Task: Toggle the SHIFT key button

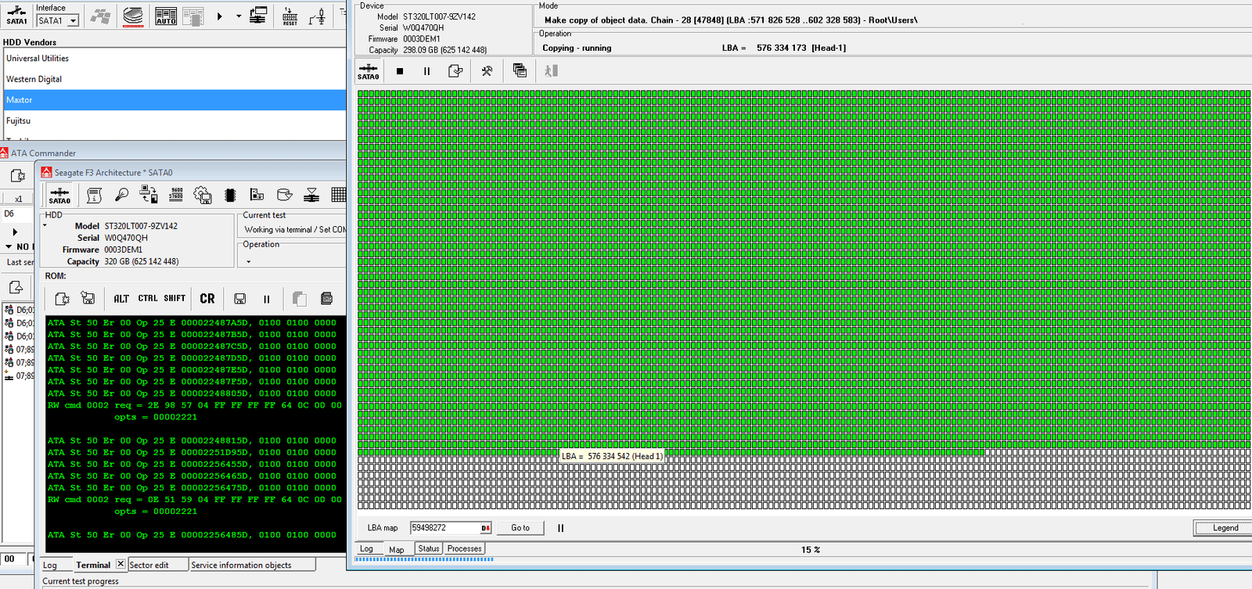Action: click(x=174, y=298)
